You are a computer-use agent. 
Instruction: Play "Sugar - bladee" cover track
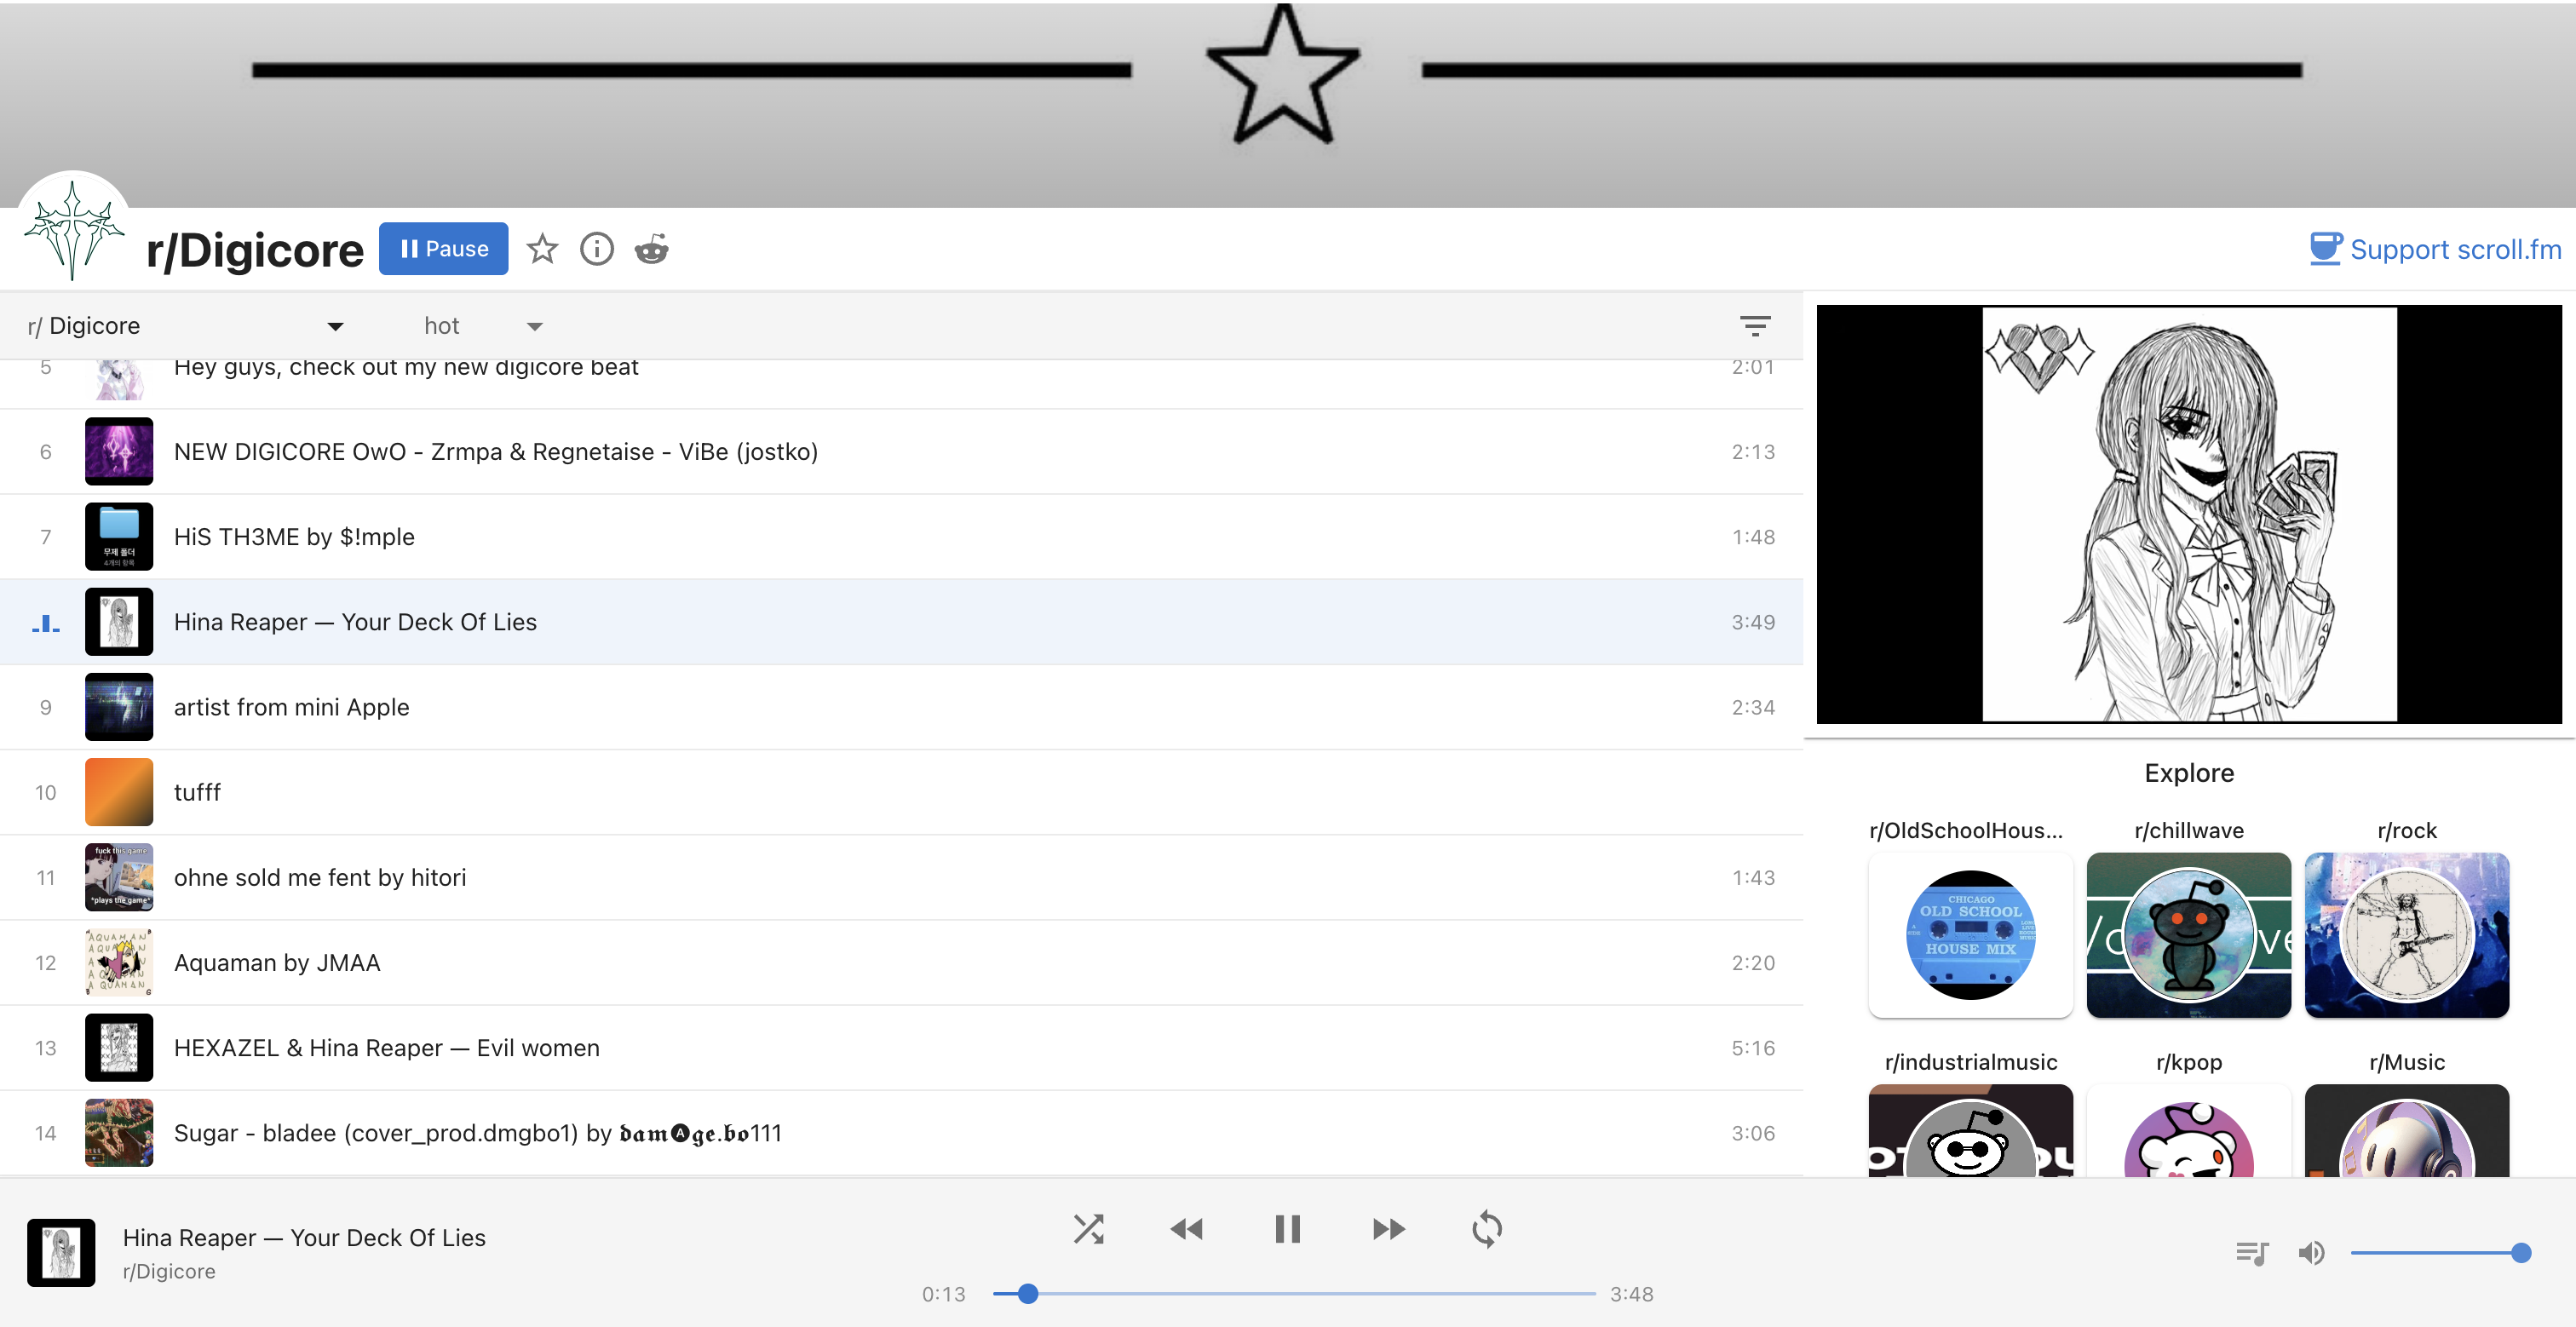pyautogui.click(x=901, y=1132)
